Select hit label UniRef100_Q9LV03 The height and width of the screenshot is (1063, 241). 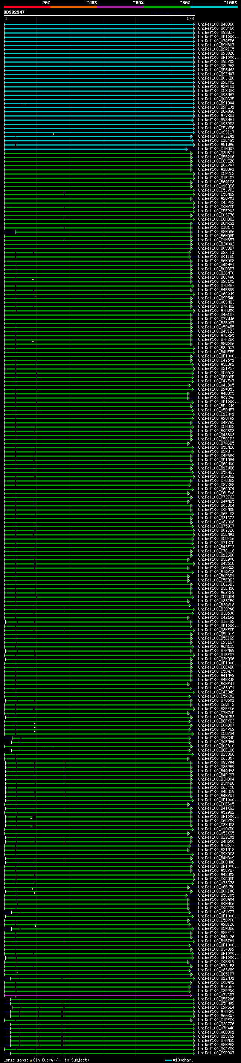coord(216,62)
